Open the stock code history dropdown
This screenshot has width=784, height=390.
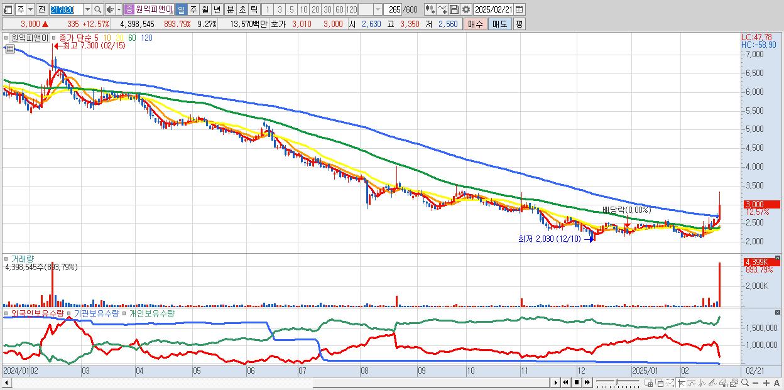click(87, 9)
